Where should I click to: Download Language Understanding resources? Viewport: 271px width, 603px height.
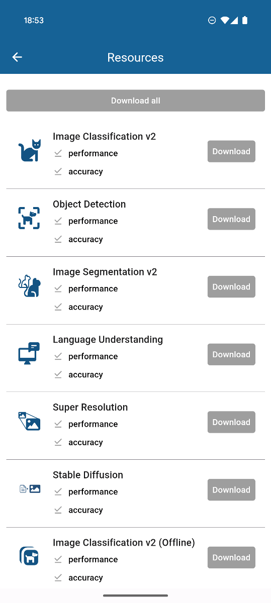[231, 354]
